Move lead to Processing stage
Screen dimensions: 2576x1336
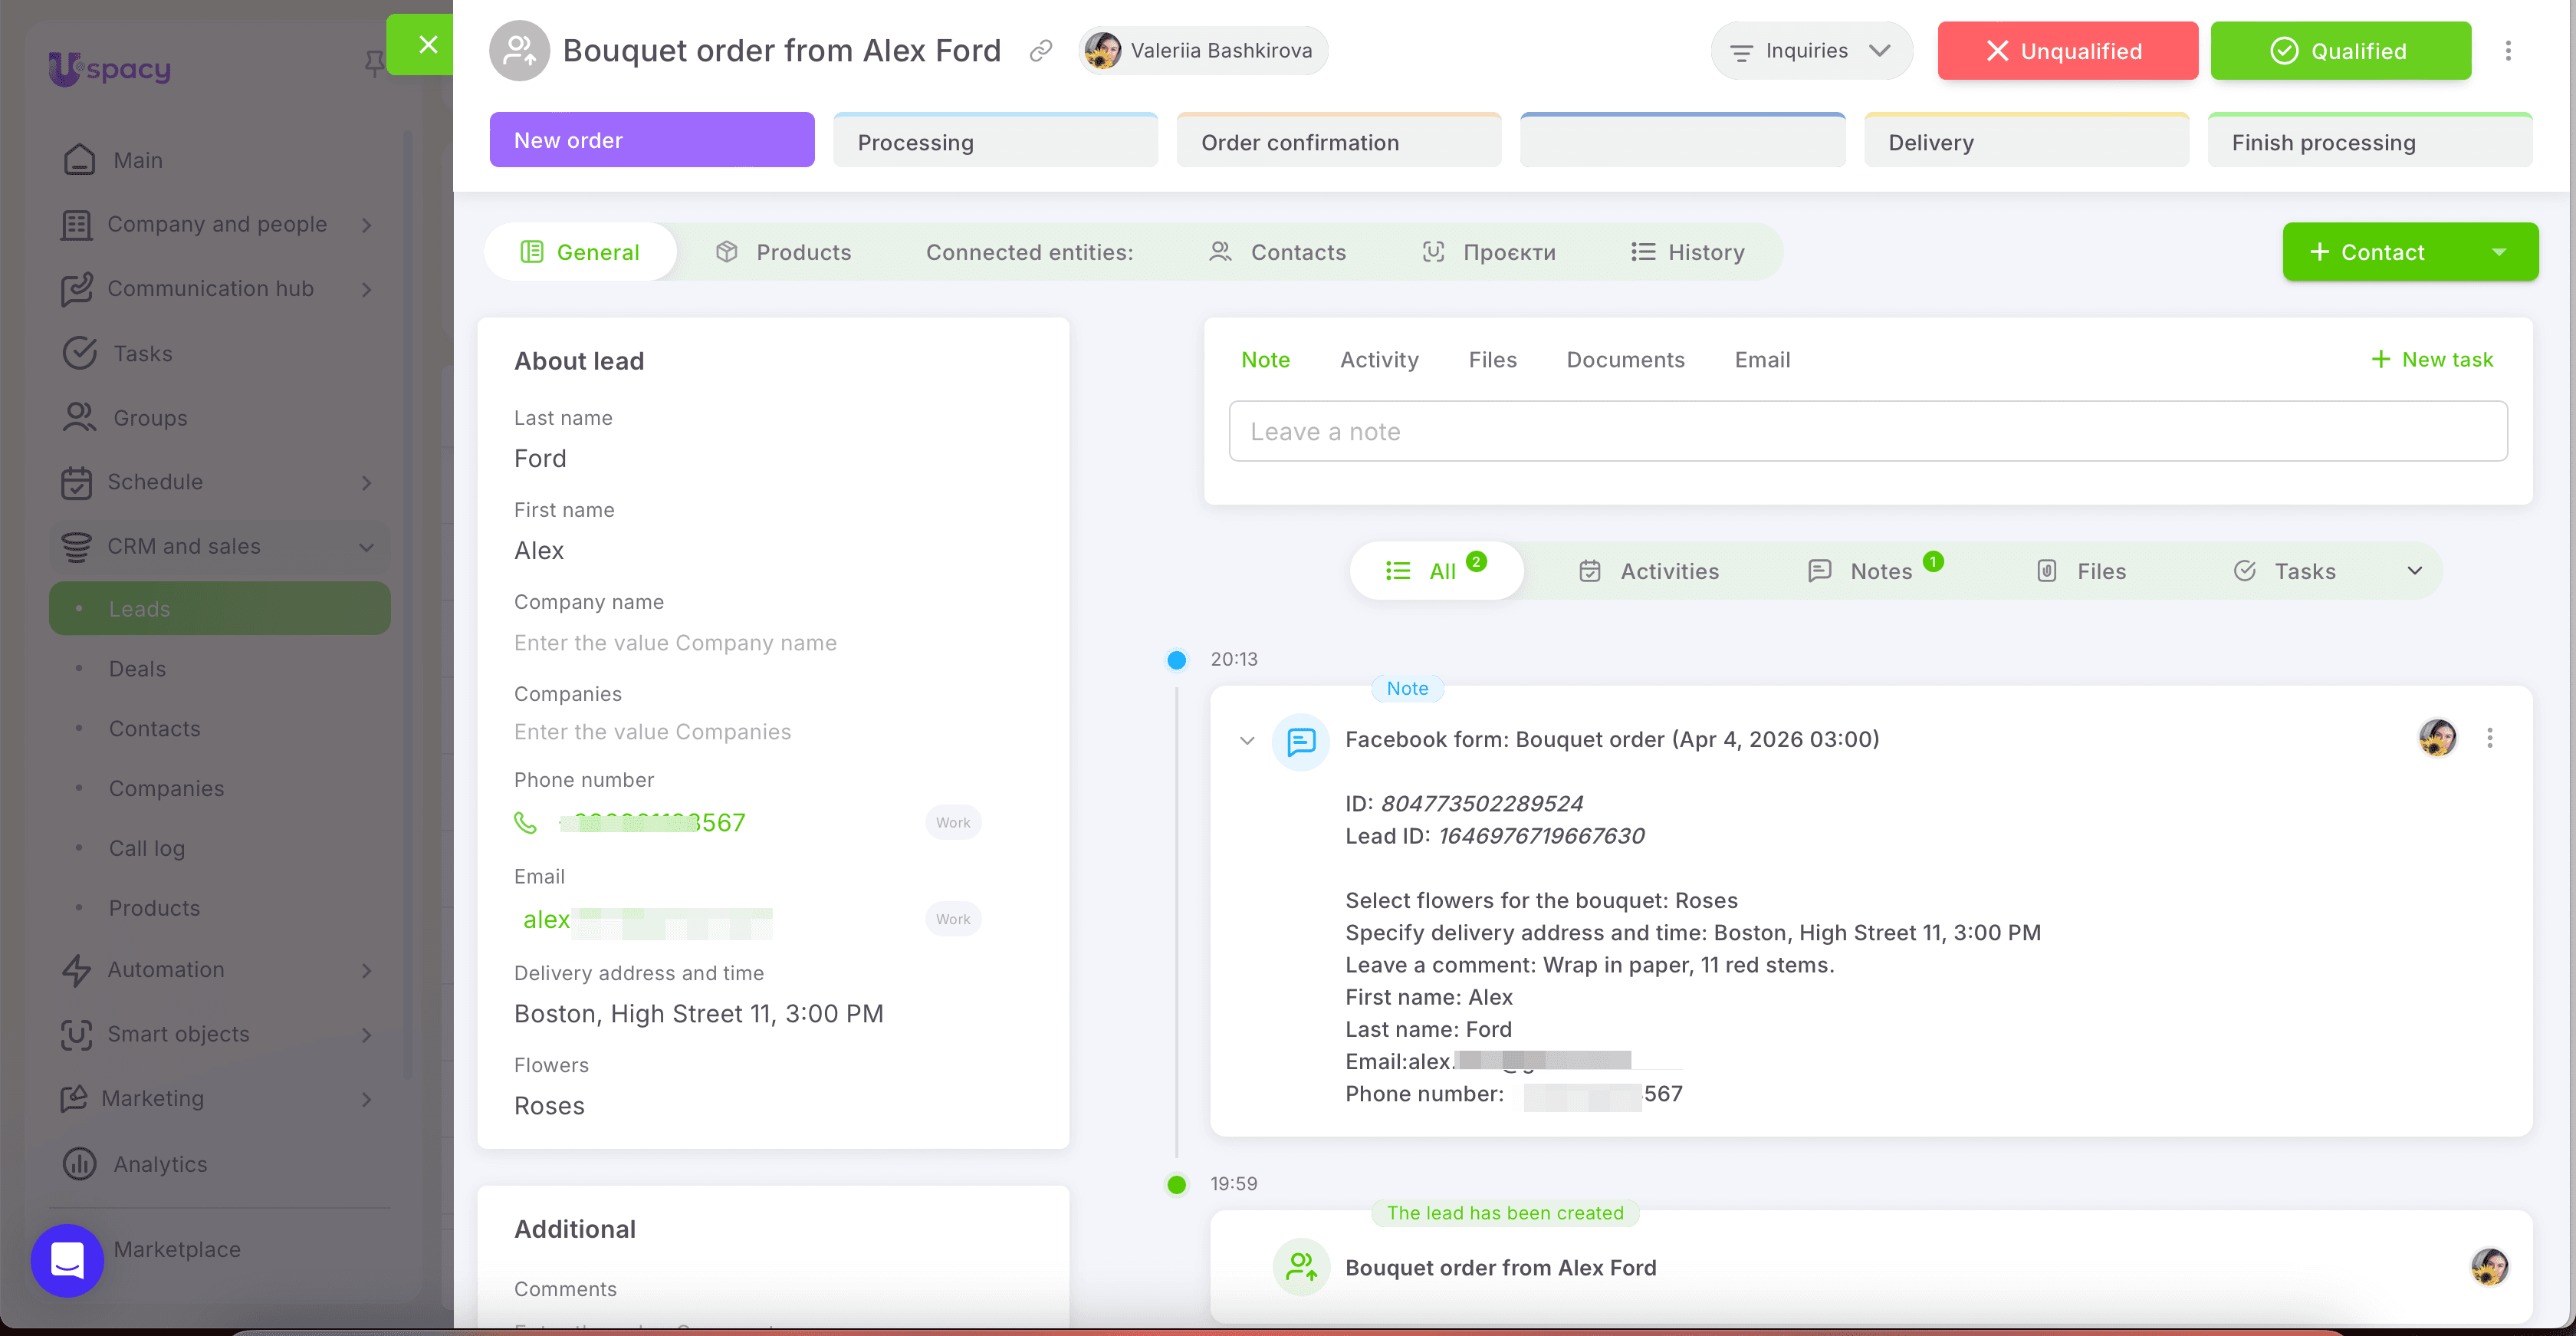coord(995,141)
